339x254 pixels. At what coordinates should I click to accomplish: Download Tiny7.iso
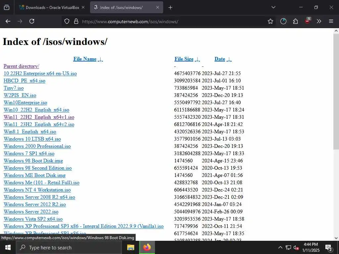coord(14,88)
